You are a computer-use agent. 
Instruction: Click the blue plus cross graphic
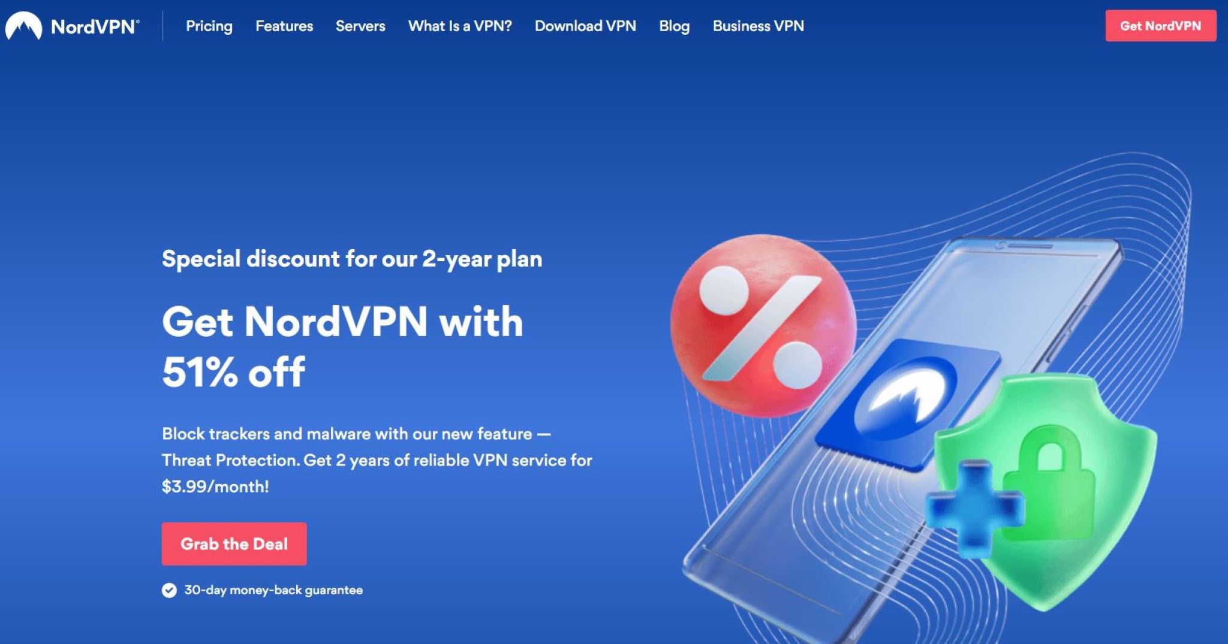coord(974,507)
